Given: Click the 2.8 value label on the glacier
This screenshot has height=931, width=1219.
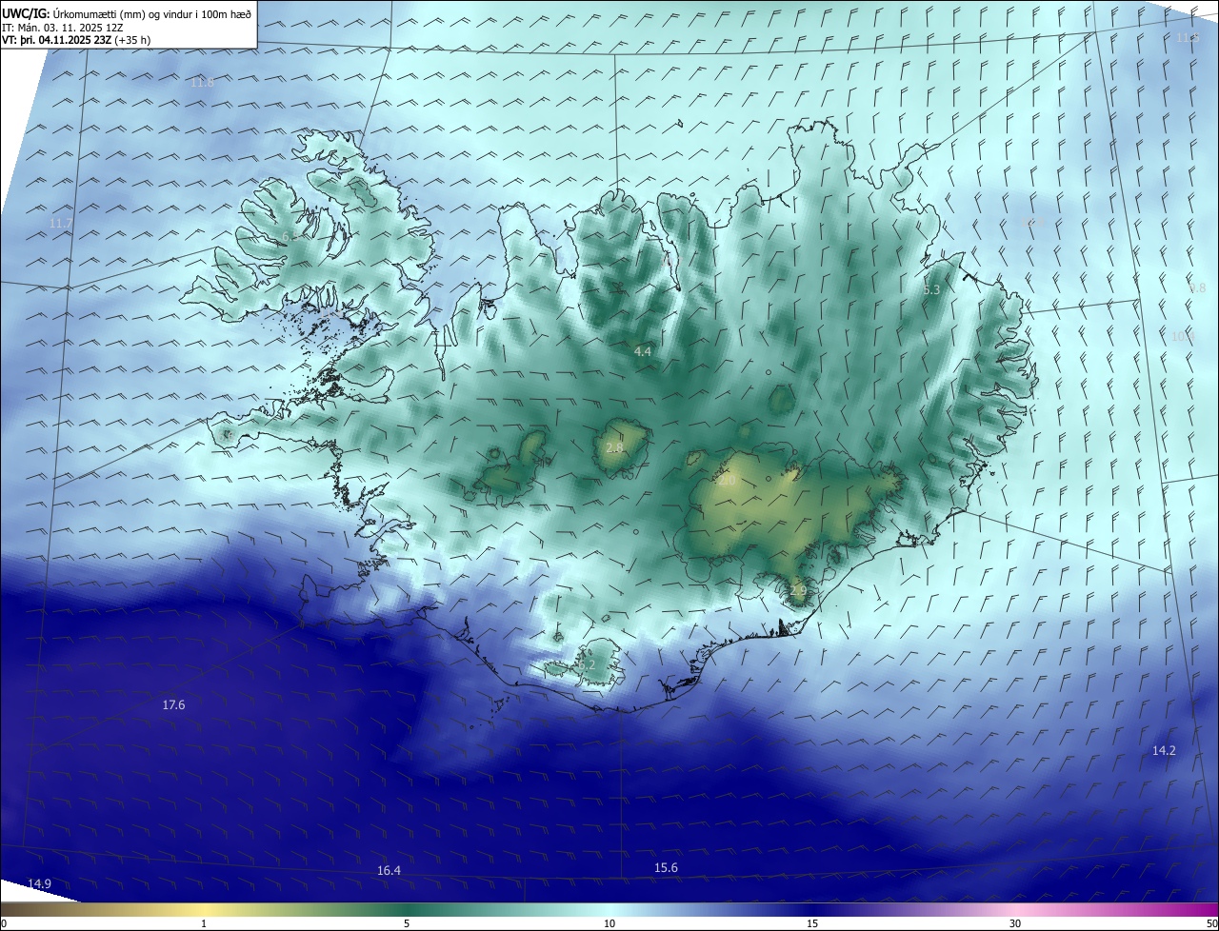Looking at the screenshot, I should (614, 447).
